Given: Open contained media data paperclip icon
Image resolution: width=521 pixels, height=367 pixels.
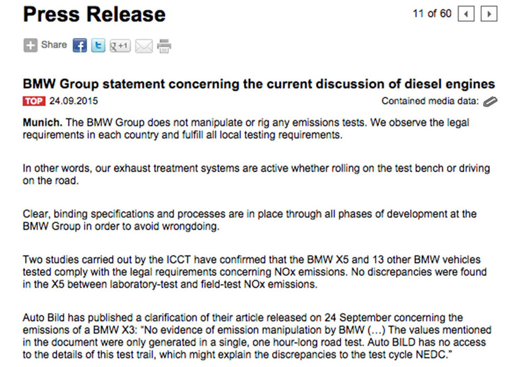Looking at the screenshot, I should click(490, 102).
